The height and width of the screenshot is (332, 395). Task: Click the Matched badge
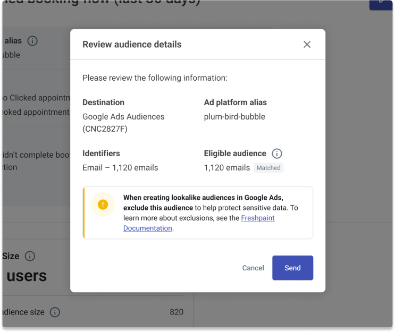pos(268,168)
